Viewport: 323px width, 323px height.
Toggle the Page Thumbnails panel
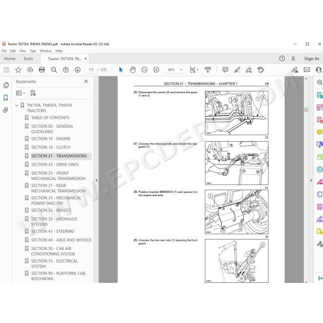coord(6,85)
